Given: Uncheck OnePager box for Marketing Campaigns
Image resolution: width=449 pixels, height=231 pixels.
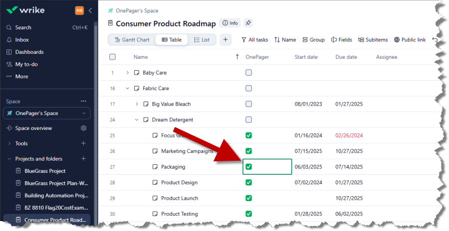Looking at the screenshot, I should 248,151.
